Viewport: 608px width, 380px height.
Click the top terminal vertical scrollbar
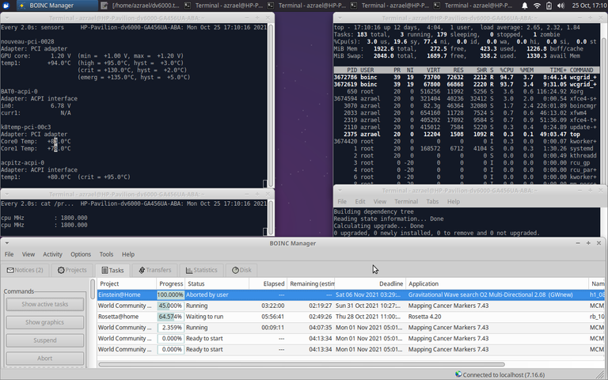click(x=603, y=111)
